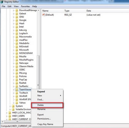
Task: Expand the DownloadManager key
Action: pyautogui.click(x=13, y=10)
